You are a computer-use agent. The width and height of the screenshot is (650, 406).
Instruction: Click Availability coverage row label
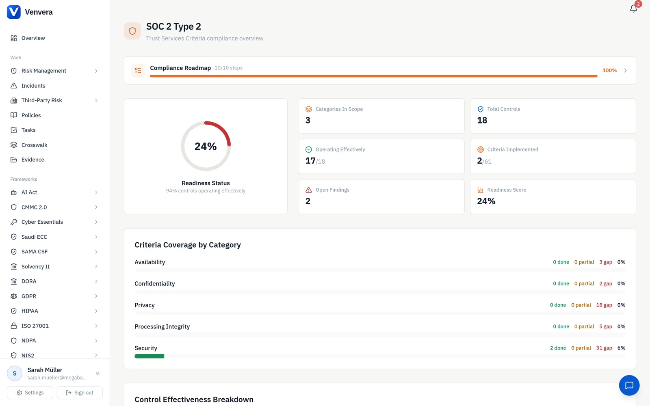pyautogui.click(x=150, y=262)
